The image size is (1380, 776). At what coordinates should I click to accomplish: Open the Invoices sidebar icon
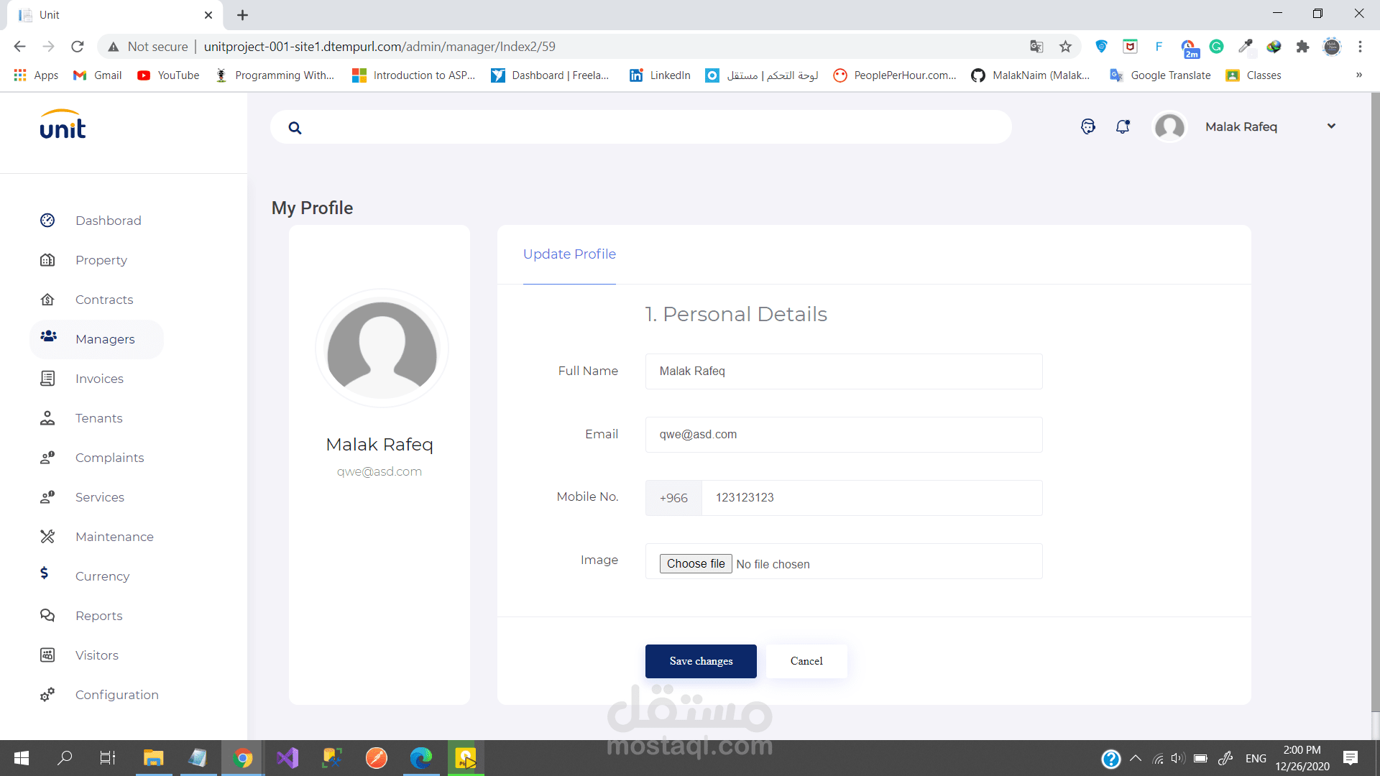(x=47, y=379)
